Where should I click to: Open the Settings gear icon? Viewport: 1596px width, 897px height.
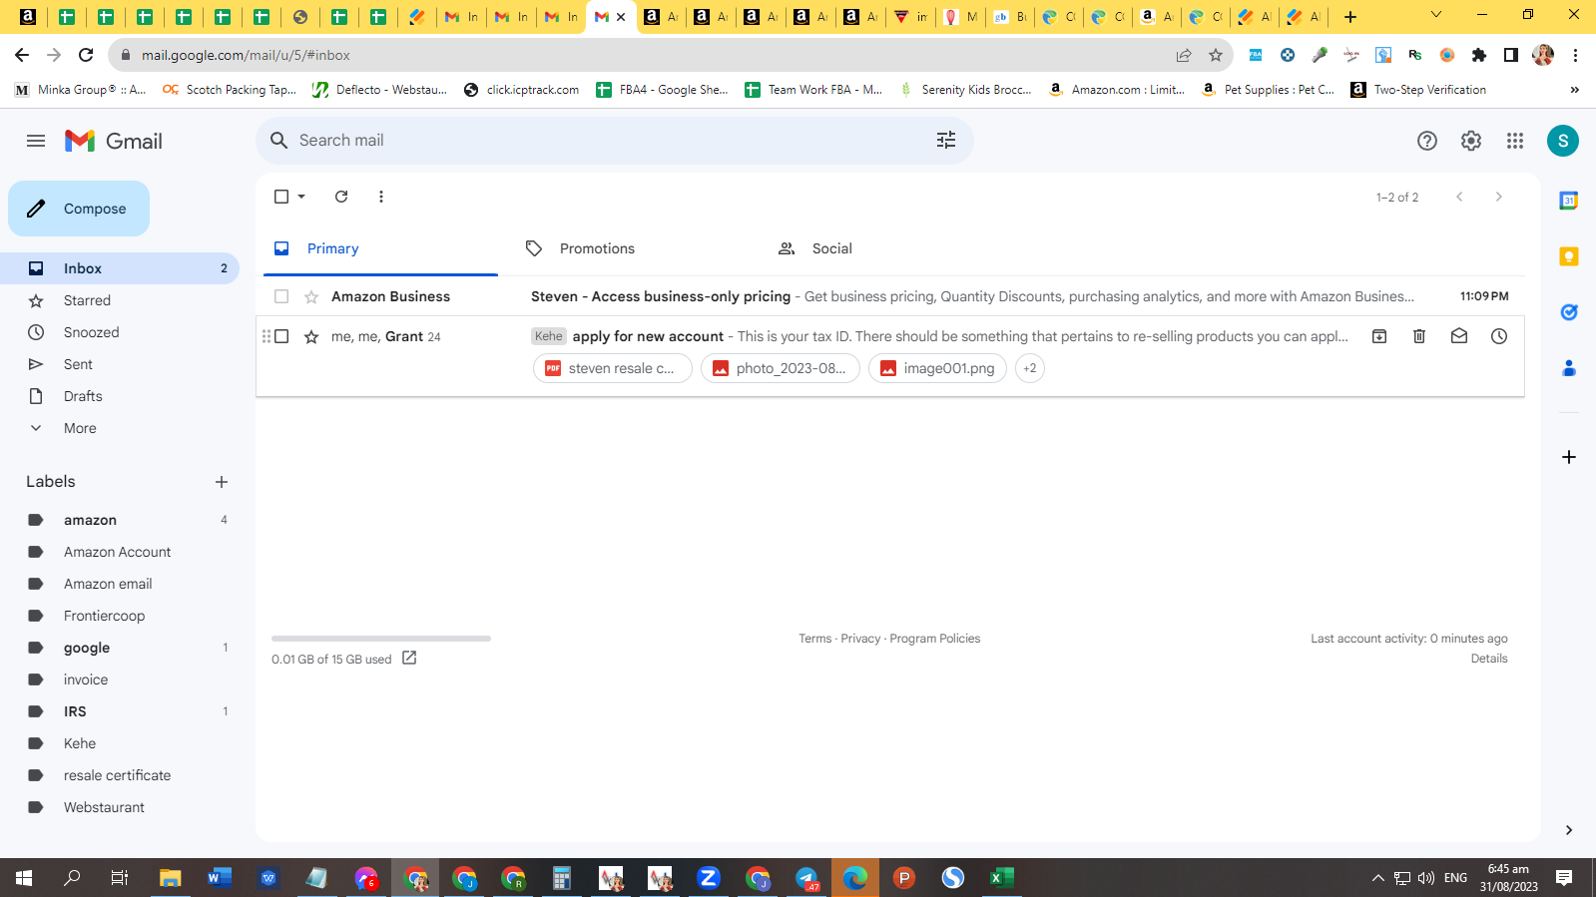[1471, 141]
